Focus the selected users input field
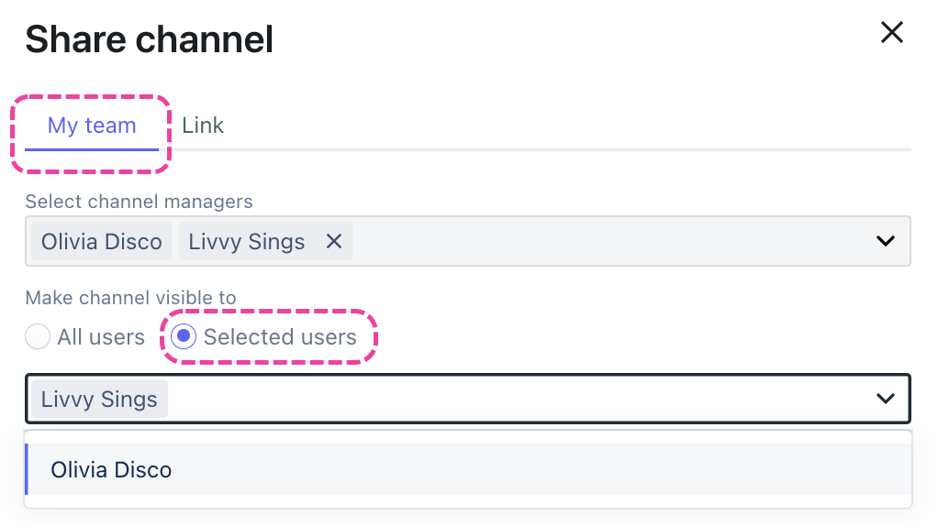The width and height of the screenshot is (938, 526). [x=514, y=400]
